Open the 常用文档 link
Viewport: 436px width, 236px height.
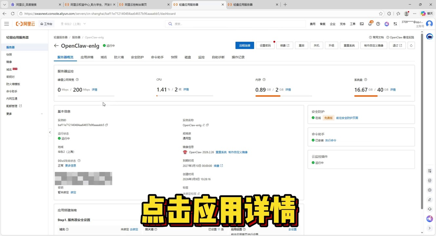[x=376, y=37]
